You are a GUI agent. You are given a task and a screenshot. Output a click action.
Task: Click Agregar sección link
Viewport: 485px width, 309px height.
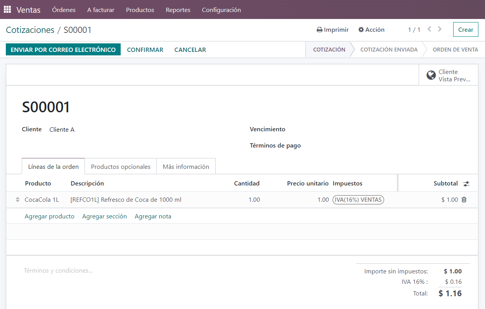pyautogui.click(x=104, y=216)
